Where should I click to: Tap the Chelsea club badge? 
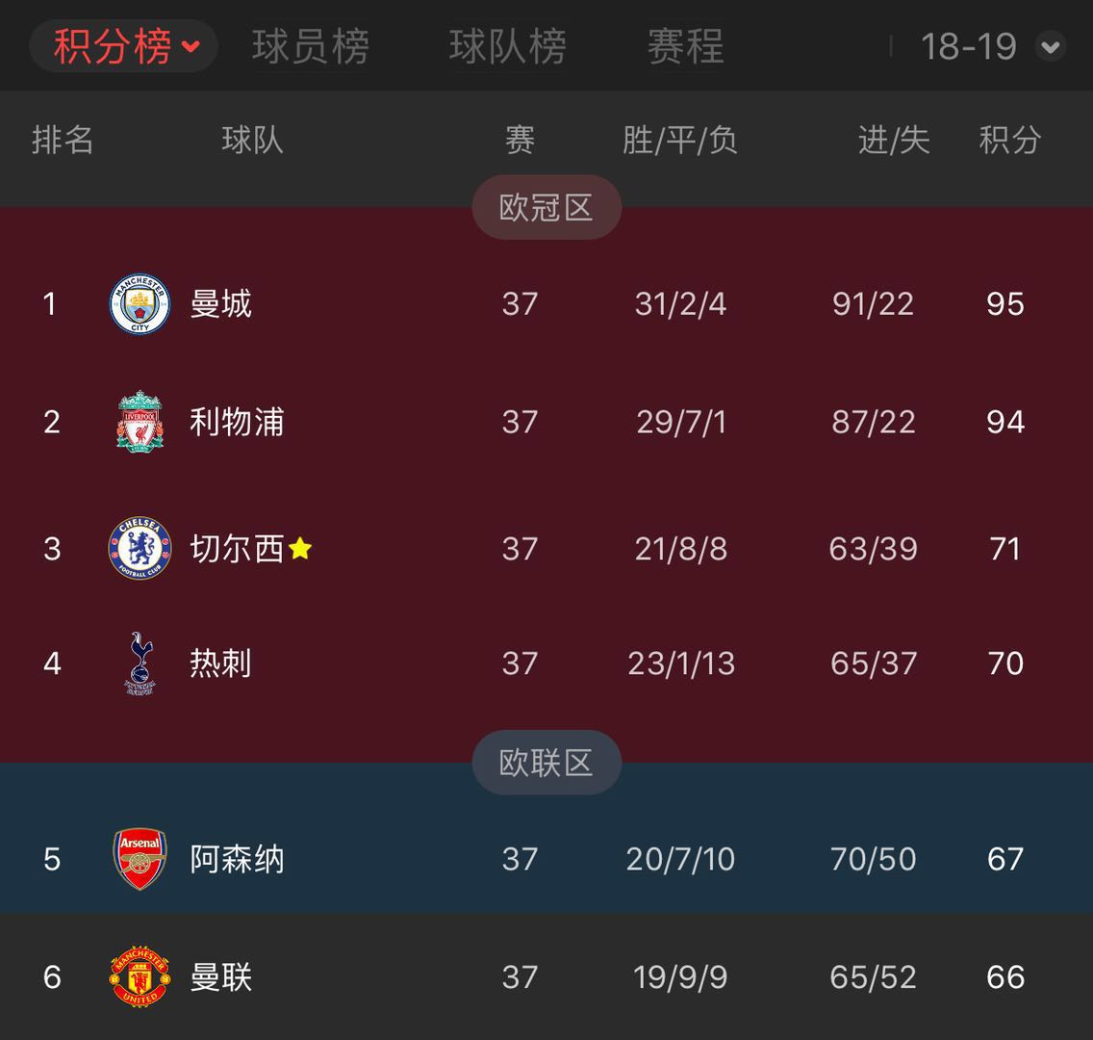pyautogui.click(x=140, y=549)
